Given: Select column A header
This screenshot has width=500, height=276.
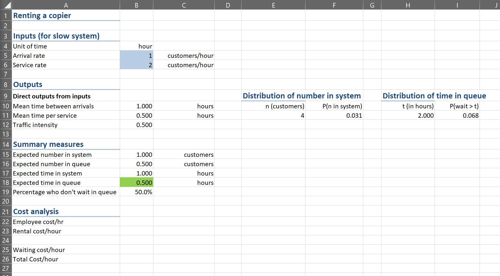Looking at the screenshot, I should [66, 5].
